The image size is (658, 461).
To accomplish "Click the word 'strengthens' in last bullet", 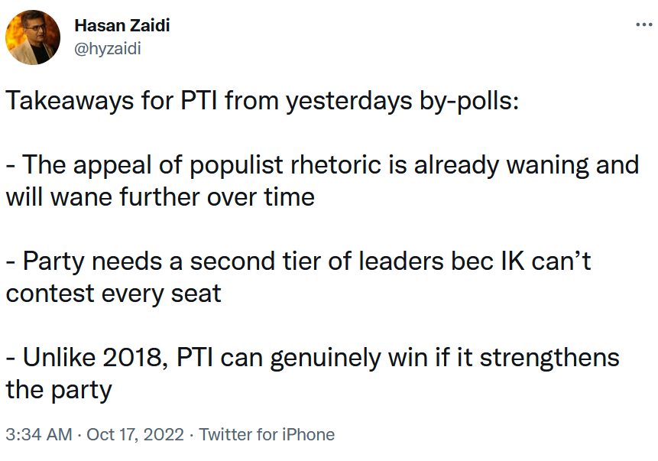I will (549, 358).
